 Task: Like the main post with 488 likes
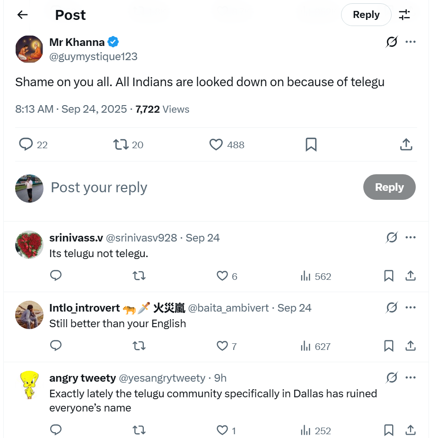(x=216, y=144)
